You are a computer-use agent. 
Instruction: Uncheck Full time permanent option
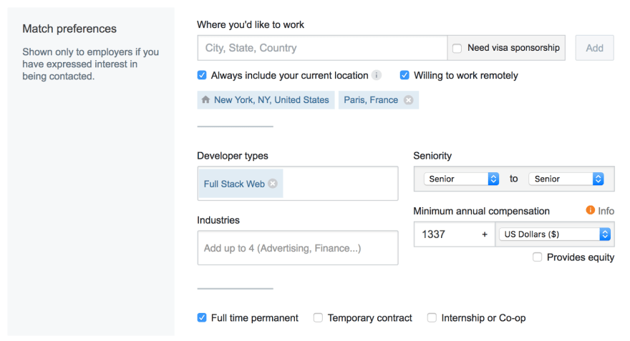click(x=202, y=317)
